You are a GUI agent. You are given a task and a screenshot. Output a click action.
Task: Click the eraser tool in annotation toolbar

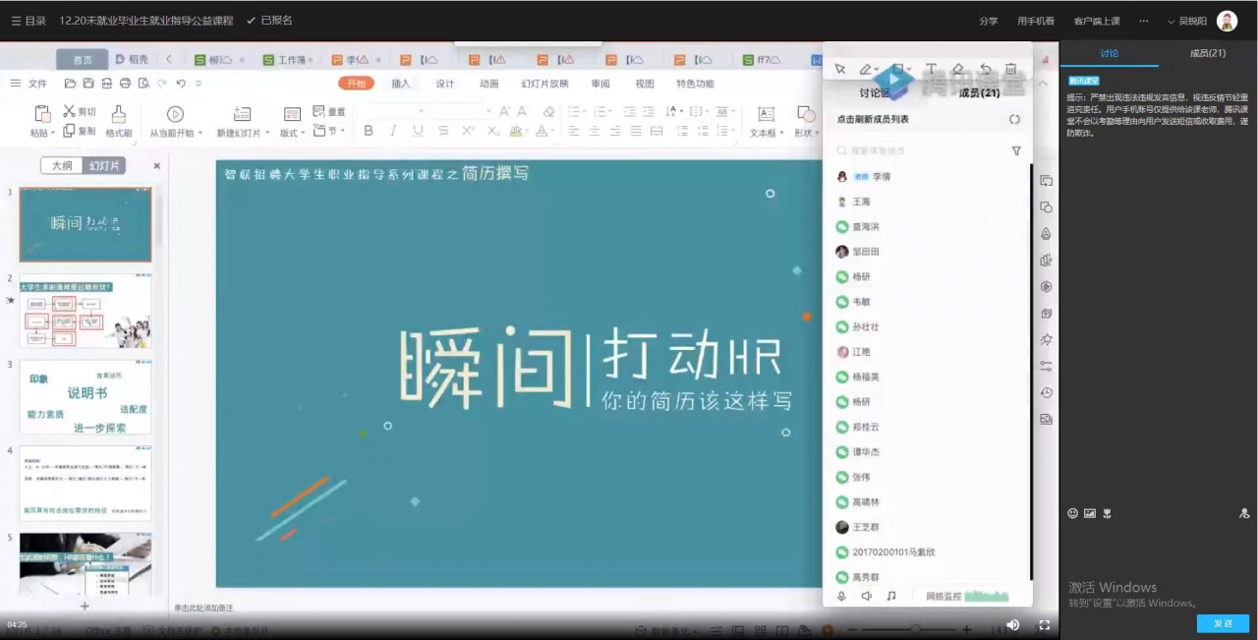[x=957, y=69]
